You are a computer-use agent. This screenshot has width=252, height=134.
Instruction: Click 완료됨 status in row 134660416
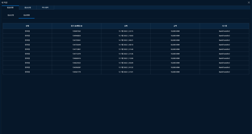27,58
